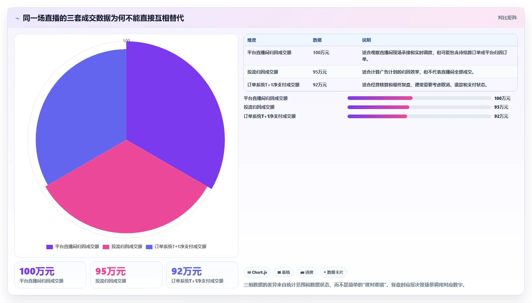Click the 说明 column header
Viewport: 532px width, 303px height.
(x=367, y=40)
